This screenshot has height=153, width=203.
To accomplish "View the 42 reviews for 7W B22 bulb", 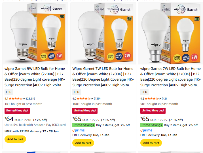I will (164, 99).
